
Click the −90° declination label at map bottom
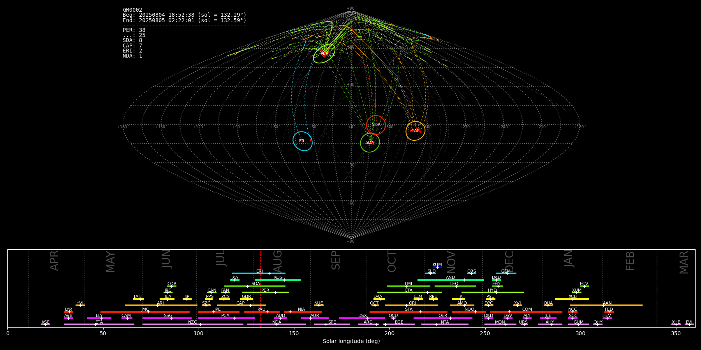pyautogui.click(x=351, y=241)
